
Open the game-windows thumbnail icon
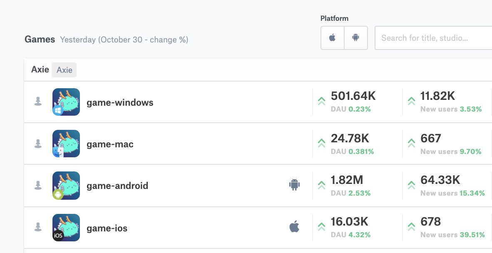[x=66, y=102]
